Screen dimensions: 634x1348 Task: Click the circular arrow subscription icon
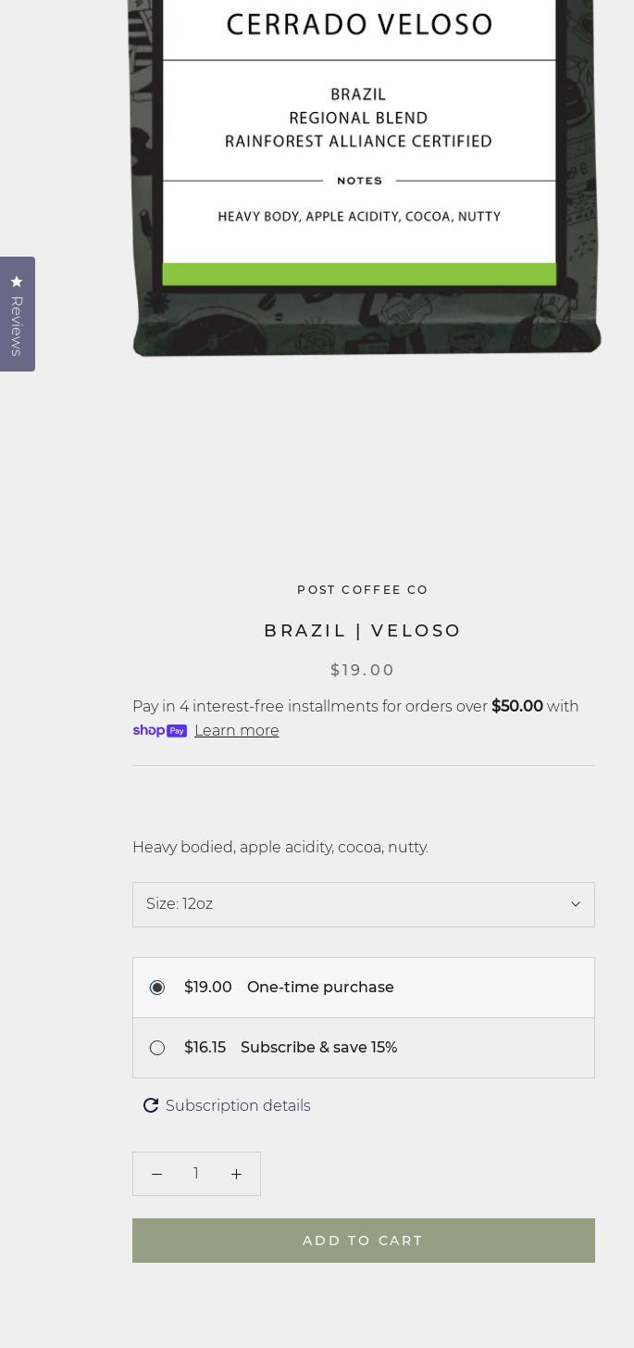pos(151,1105)
